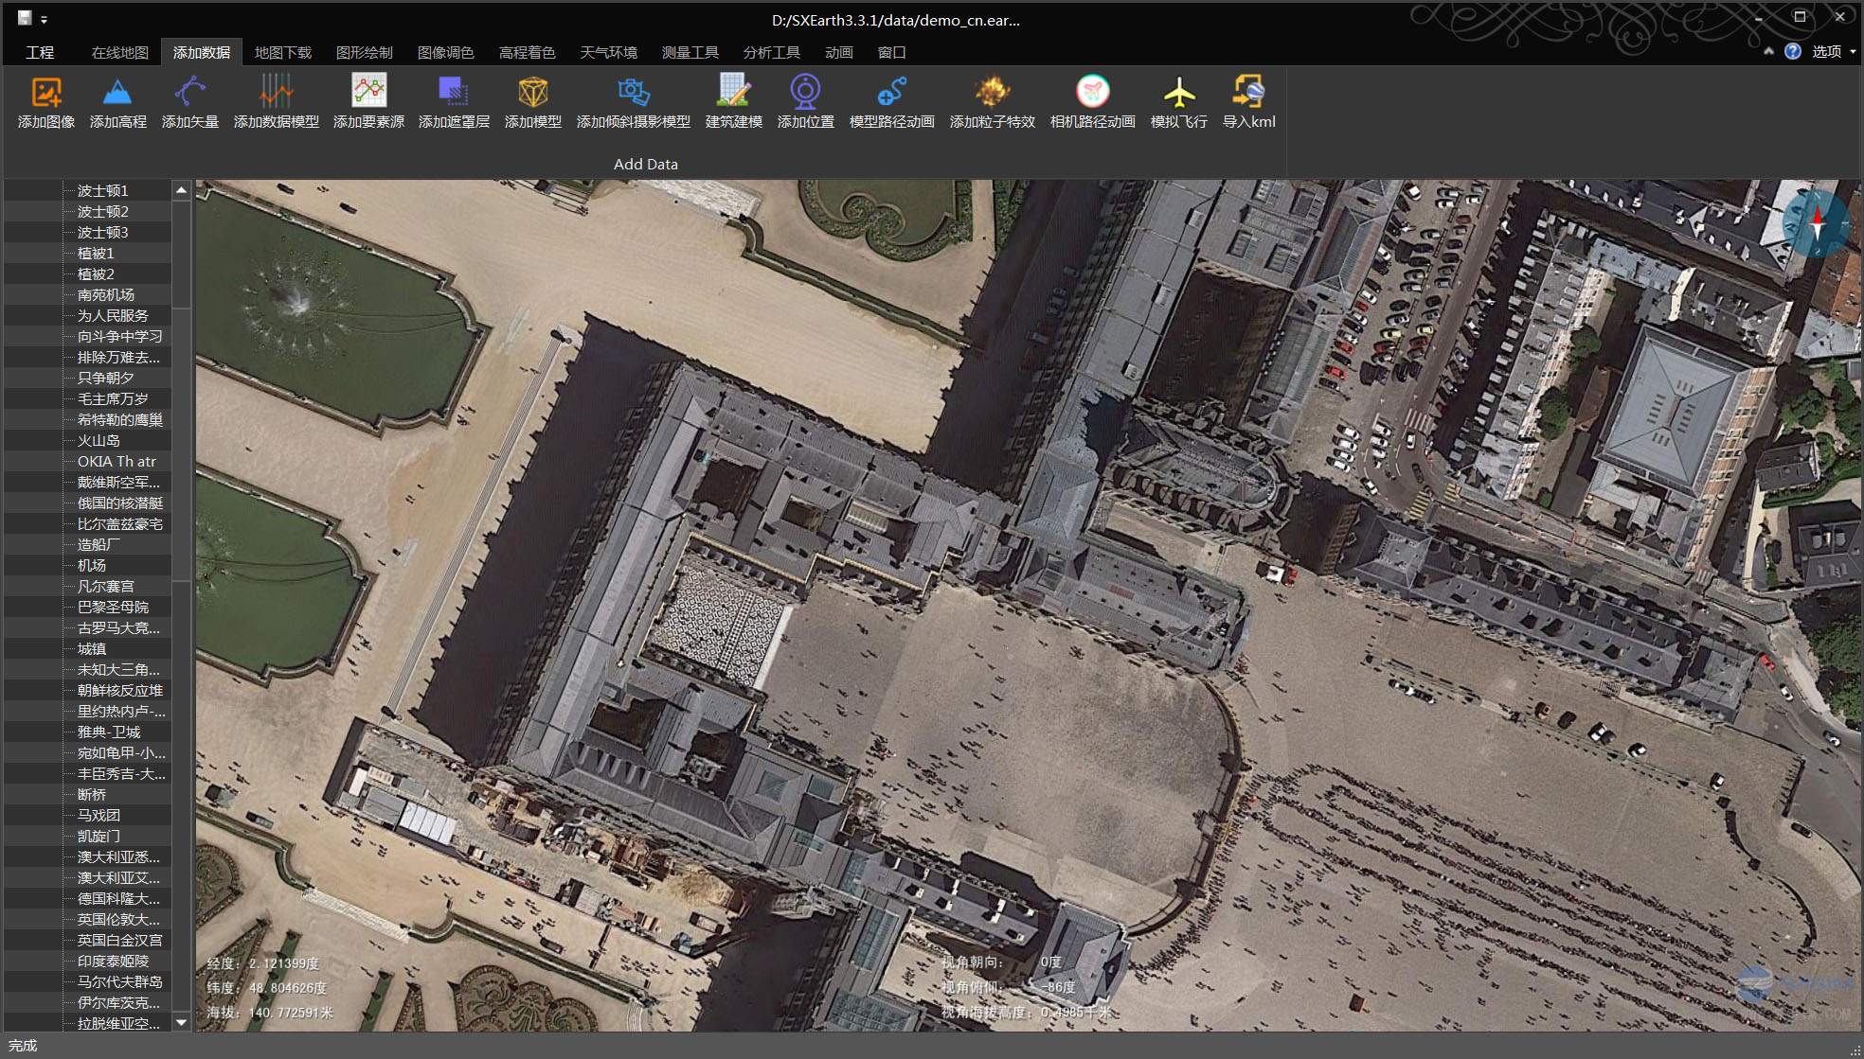Pick 希特勒的鹰巢 from the list
The image size is (1864, 1059).
120,419
